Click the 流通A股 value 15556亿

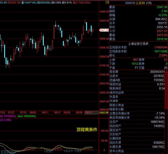159,80
